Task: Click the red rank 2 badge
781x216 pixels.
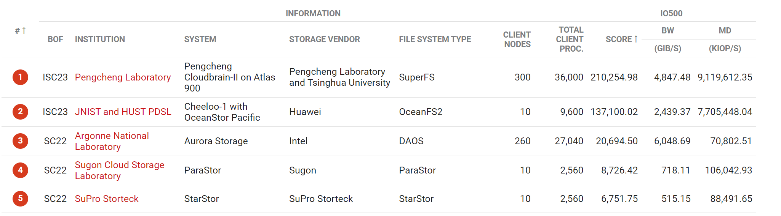Action: (x=20, y=112)
